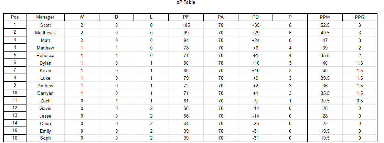Viewport: 384px width, 143px height.
Task: Select Andrew's PF value 72
Action: pyautogui.click(x=186, y=86)
